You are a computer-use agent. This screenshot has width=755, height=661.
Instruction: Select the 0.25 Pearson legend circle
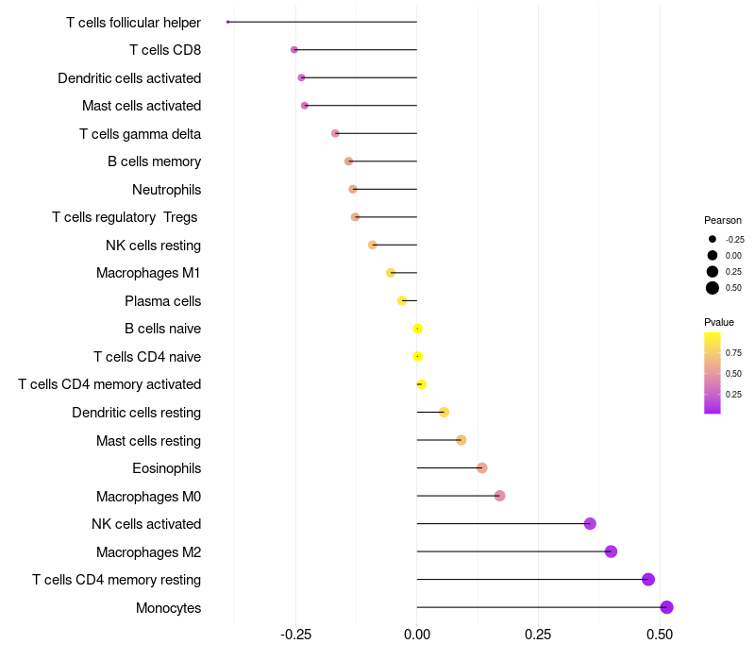pyautogui.click(x=713, y=272)
